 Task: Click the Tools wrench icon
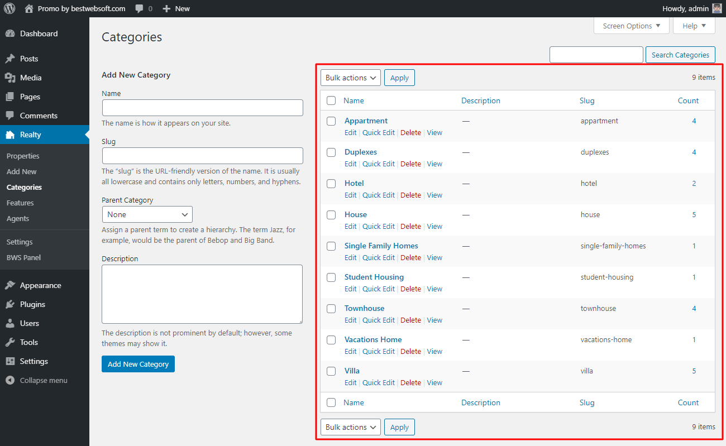tap(10, 342)
